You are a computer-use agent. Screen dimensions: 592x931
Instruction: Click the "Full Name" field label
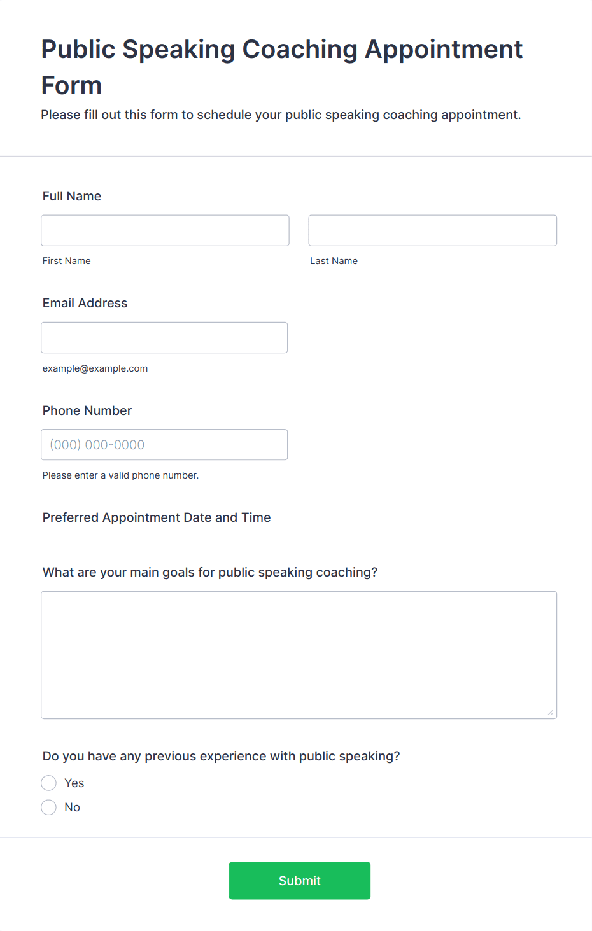(x=72, y=196)
